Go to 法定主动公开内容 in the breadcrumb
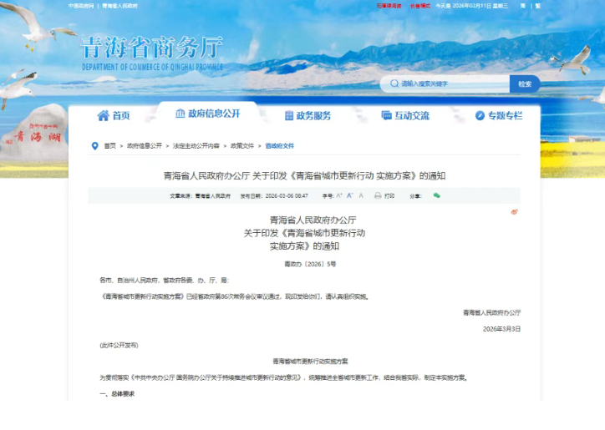 click(x=196, y=145)
